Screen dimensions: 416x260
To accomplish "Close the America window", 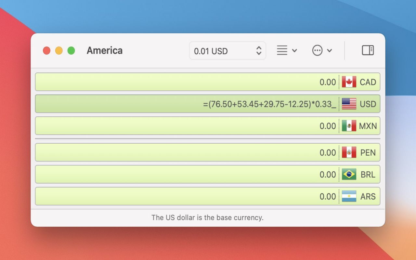I will (46, 50).
